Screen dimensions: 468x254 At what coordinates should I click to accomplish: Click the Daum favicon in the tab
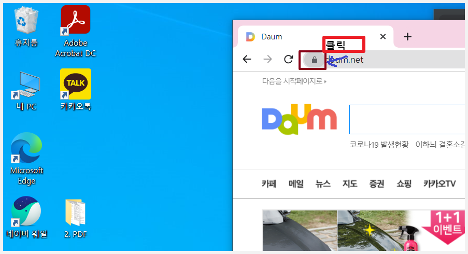click(250, 37)
